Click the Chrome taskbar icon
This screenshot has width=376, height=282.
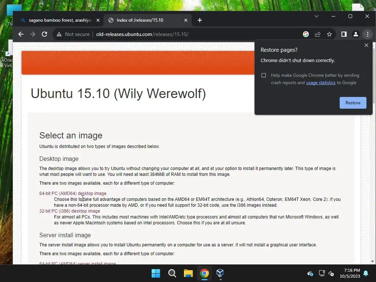click(x=205, y=273)
